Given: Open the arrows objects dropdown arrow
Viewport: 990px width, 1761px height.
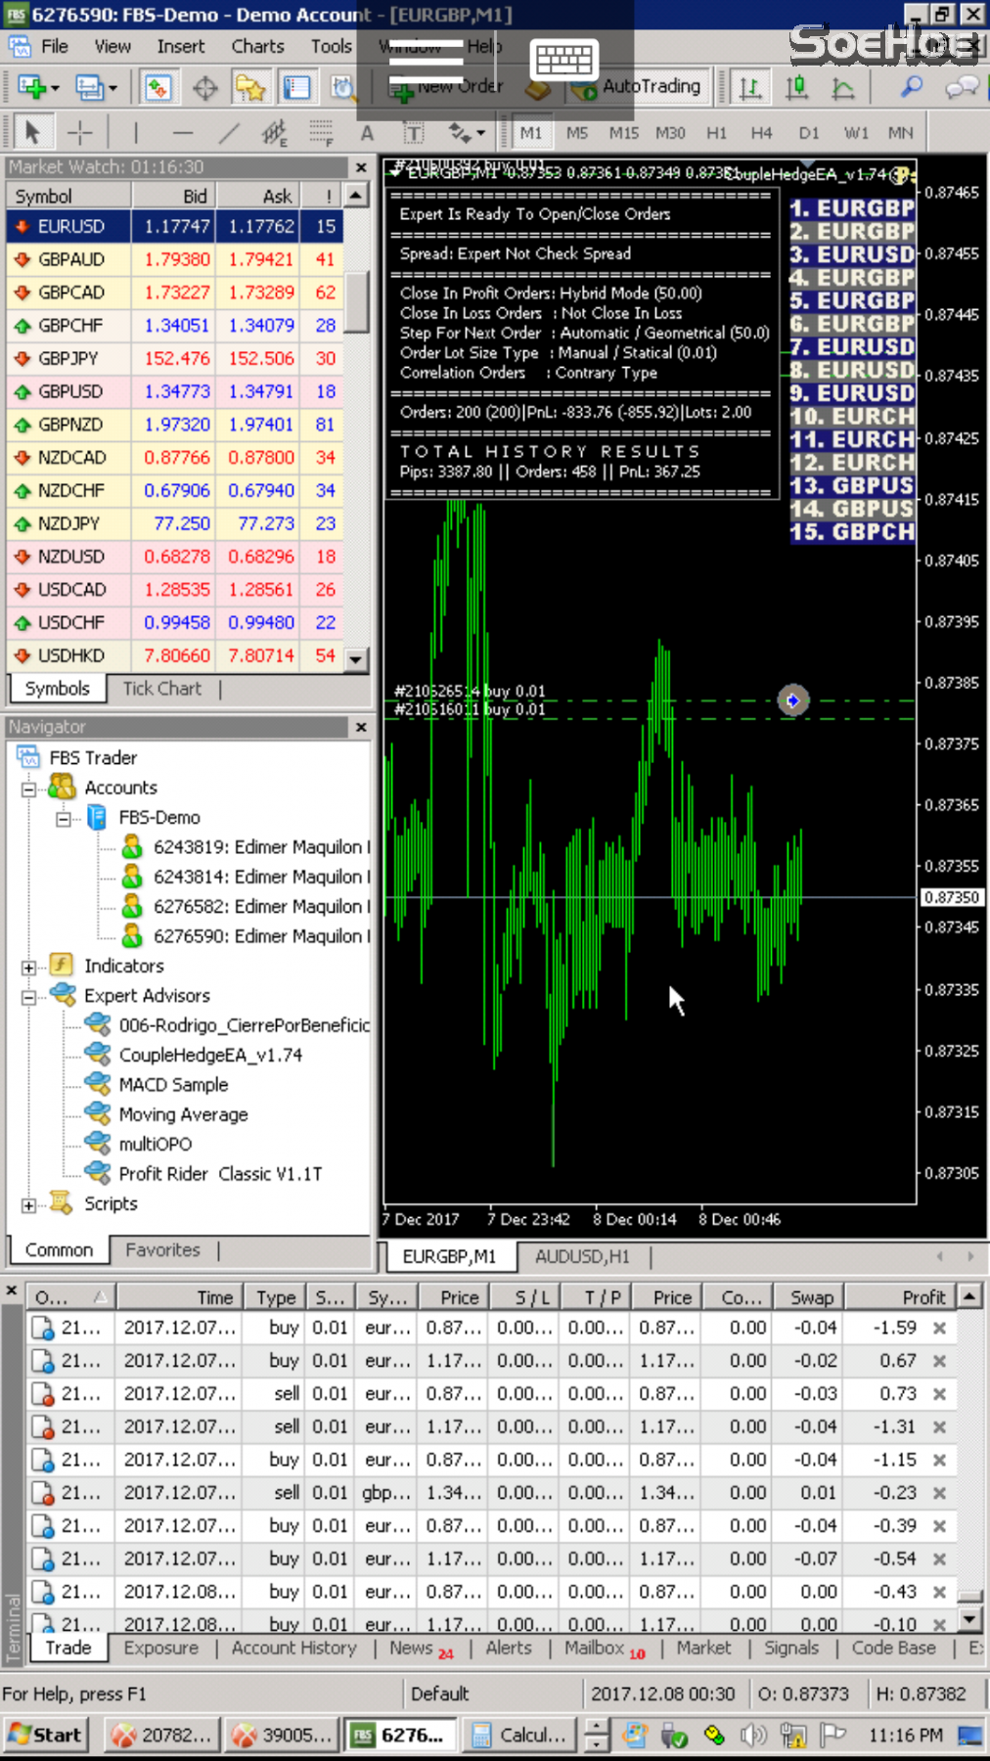Looking at the screenshot, I should pos(480,133).
